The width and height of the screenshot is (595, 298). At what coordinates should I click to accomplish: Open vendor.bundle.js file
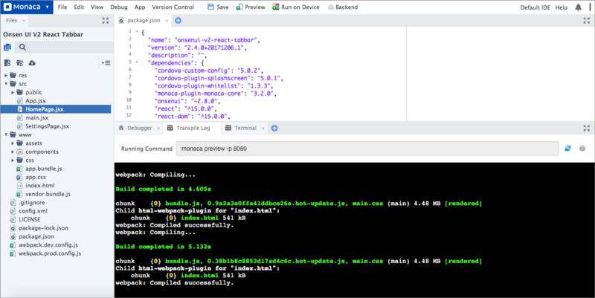pos(48,194)
